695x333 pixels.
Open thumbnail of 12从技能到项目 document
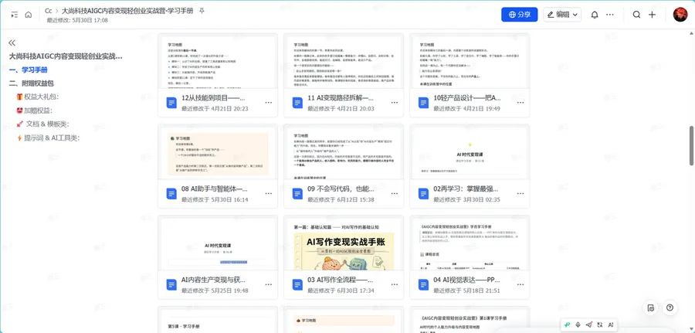(218, 61)
